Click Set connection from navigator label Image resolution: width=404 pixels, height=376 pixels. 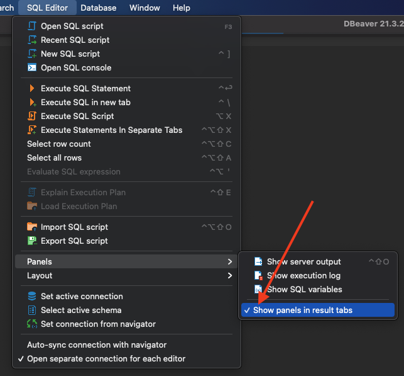(99, 324)
